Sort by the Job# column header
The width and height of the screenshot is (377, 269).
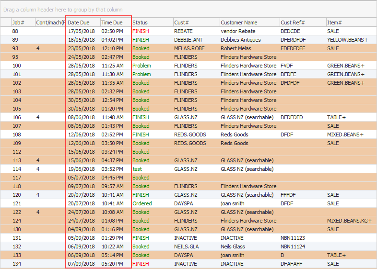tap(22, 22)
